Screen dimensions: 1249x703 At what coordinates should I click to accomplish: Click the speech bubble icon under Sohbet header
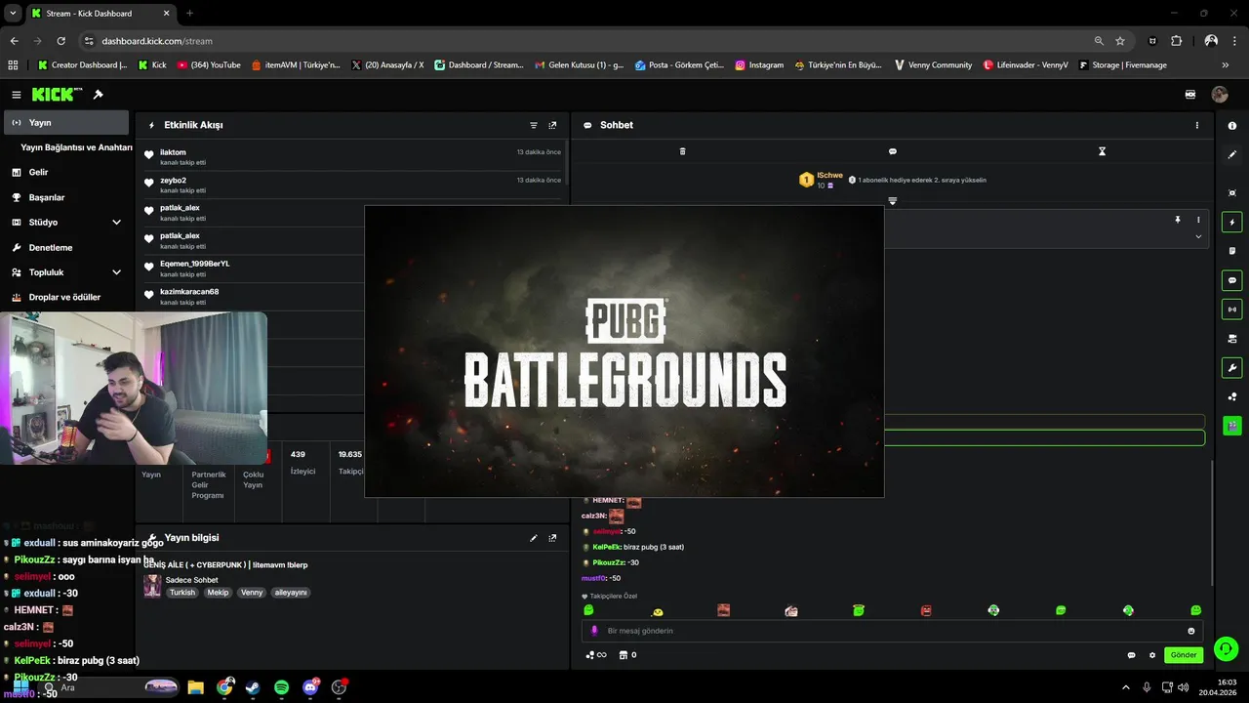pos(892,151)
